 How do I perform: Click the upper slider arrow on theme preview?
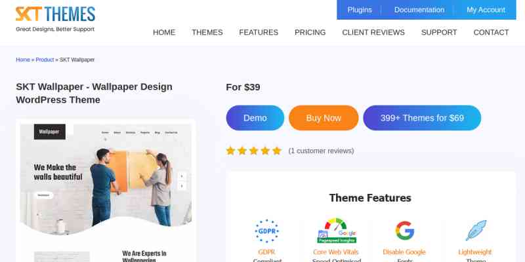coord(182,176)
